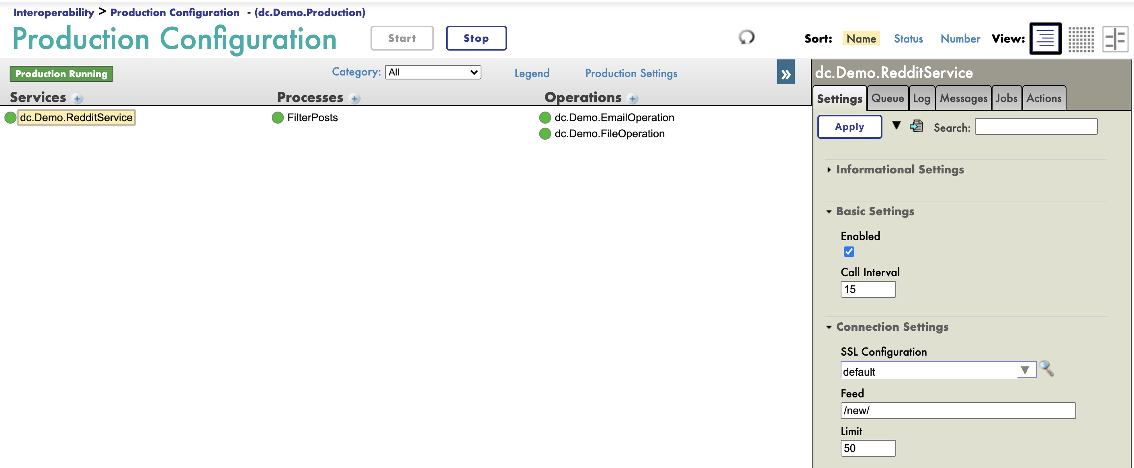The height and width of the screenshot is (468, 1134).
Task: Open the Category filter dropdown
Action: point(432,71)
